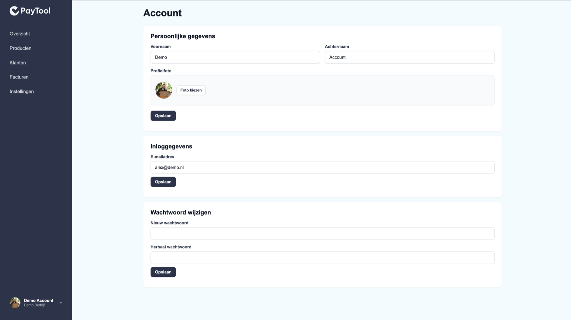The height and width of the screenshot is (320, 571).
Task: Click the PayTool logo
Action: click(x=30, y=11)
